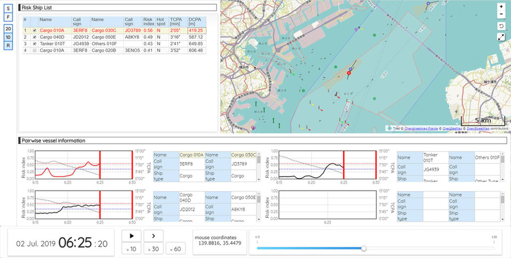Select the 20 option in left sidebar
The width and height of the screenshot is (511, 258).
coord(9,29)
